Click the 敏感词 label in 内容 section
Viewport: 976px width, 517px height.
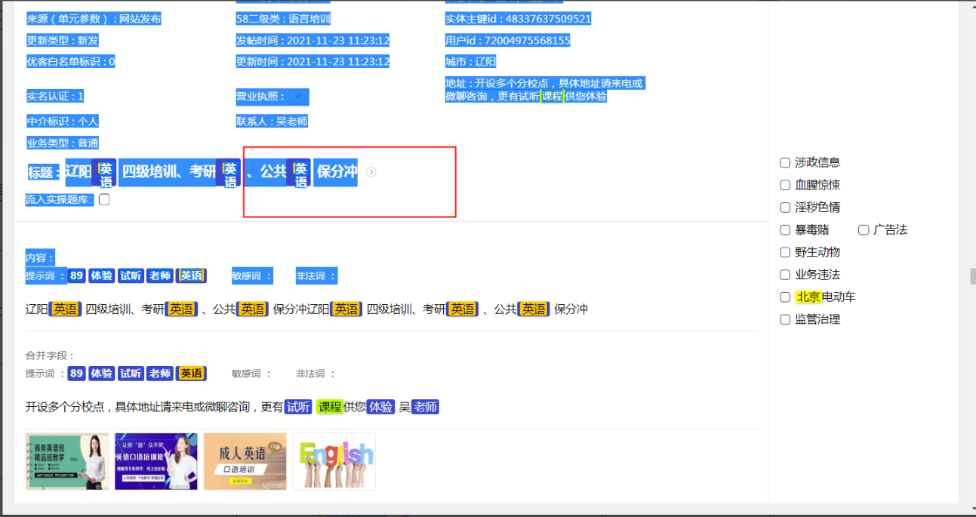click(251, 276)
